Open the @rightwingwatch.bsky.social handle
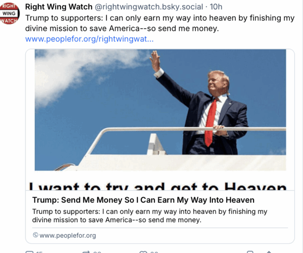 click(x=149, y=7)
